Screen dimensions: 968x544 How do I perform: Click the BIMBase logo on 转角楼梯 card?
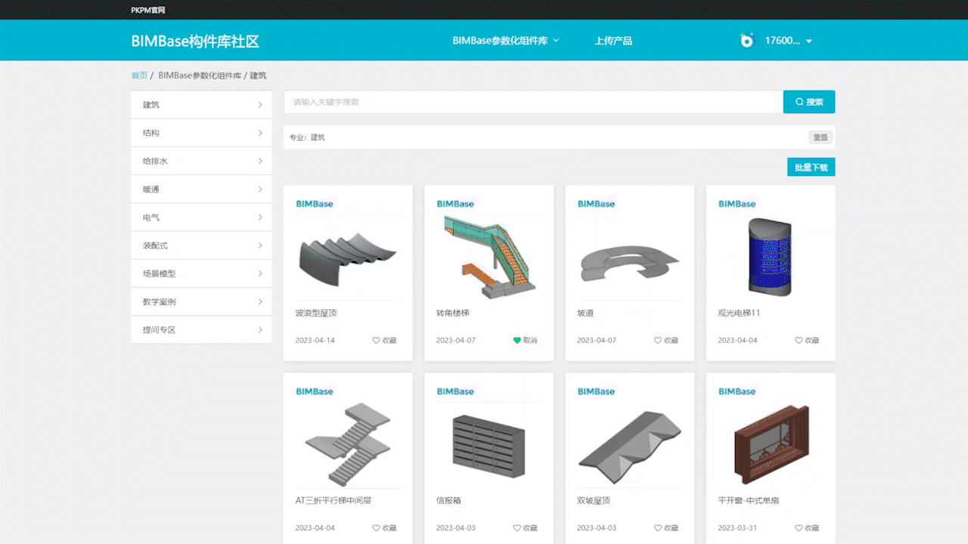(455, 204)
